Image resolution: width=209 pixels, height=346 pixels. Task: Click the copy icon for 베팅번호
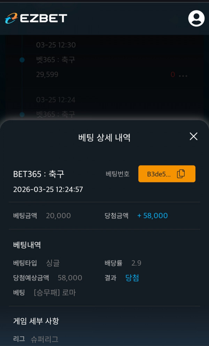181,174
